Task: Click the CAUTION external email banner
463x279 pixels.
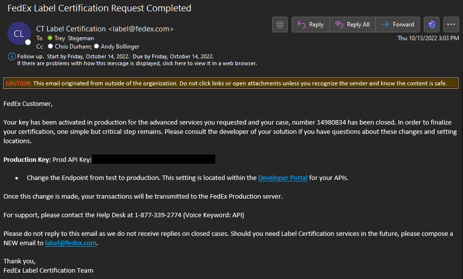Action: 231,83
